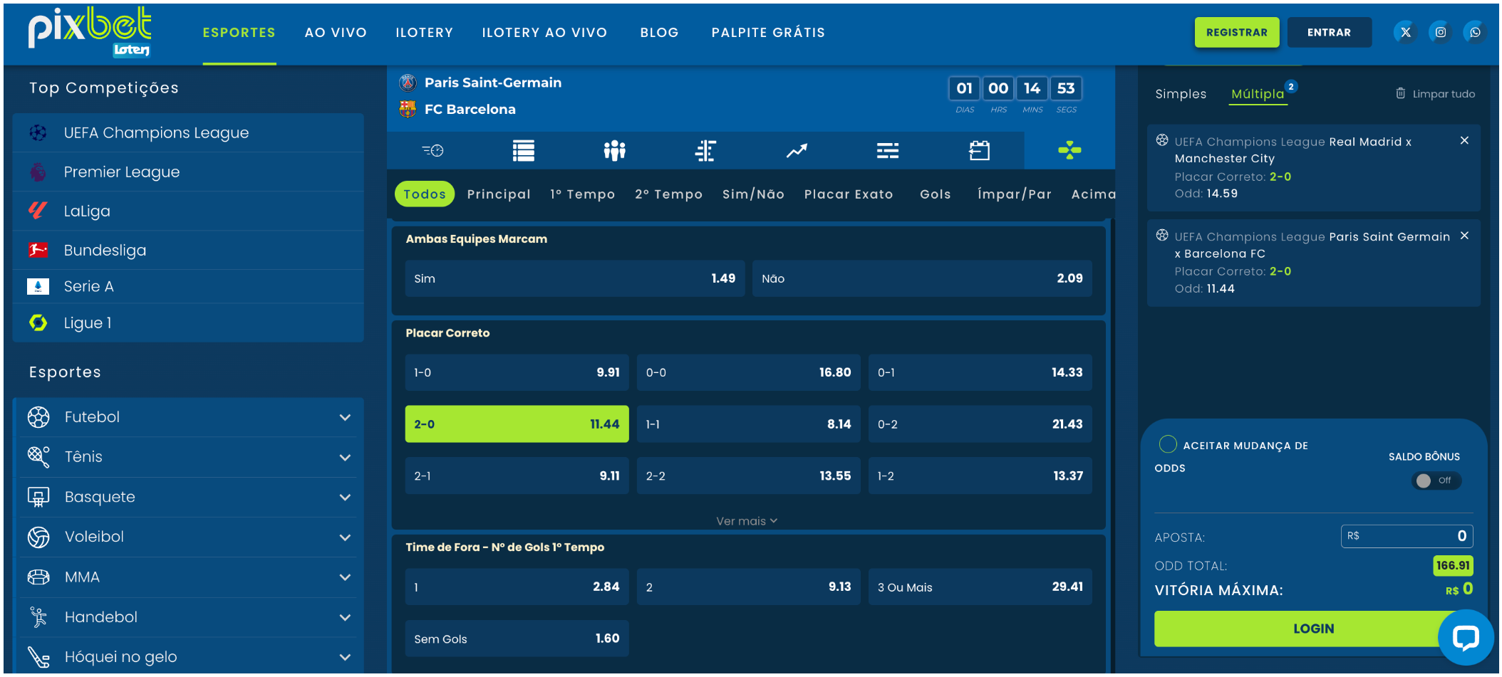The width and height of the screenshot is (1502, 677).
Task: Select the Ímpar/Par market tab
Action: coord(1014,194)
